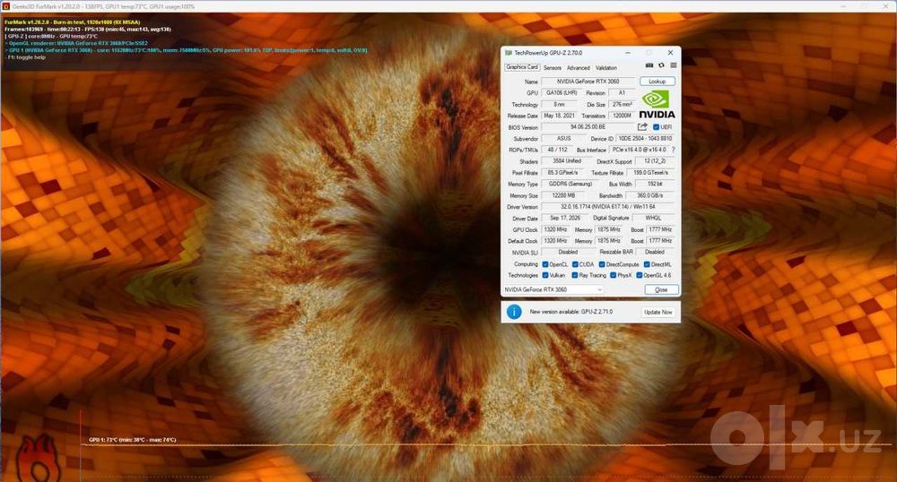The image size is (897, 482).
Task: Toggle the Vulkan checkbox
Action: [545, 275]
